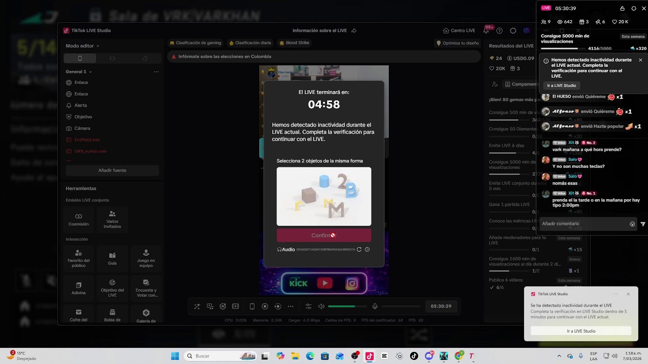The height and width of the screenshot is (364, 648).
Task: Open the notifications bell with 99+ badge
Action: (x=486, y=30)
